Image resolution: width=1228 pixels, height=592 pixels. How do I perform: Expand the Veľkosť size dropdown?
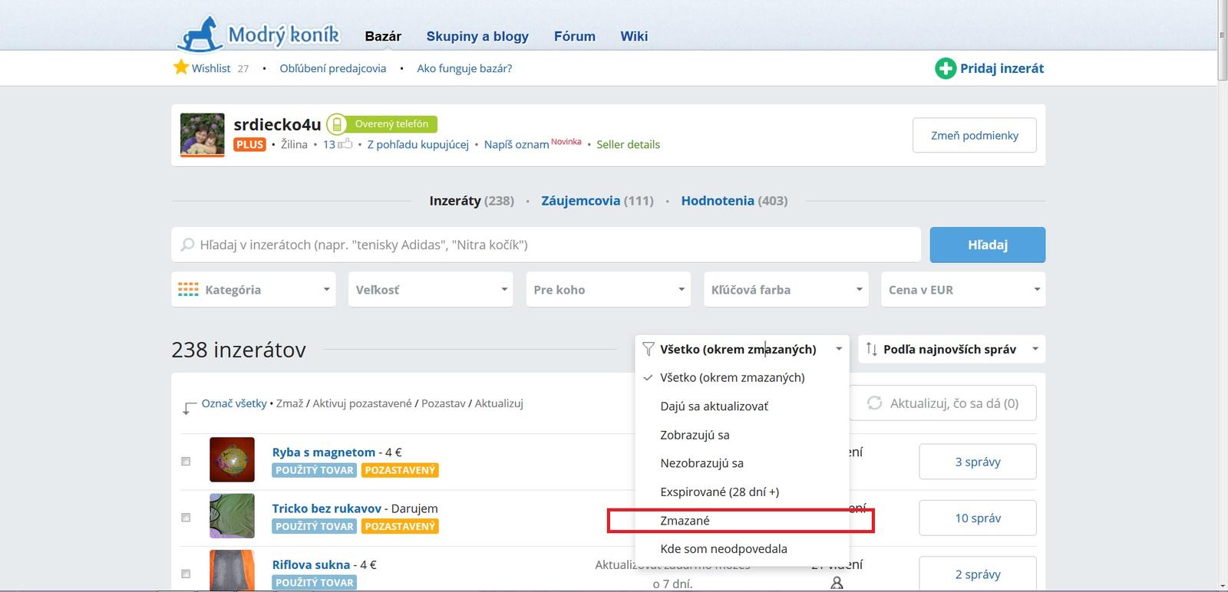tap(431, 290)
